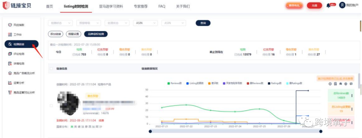Toggle the 删Reviews数 legend series
The height and width of the screenshot is (138, 362).
pos(255,83)
